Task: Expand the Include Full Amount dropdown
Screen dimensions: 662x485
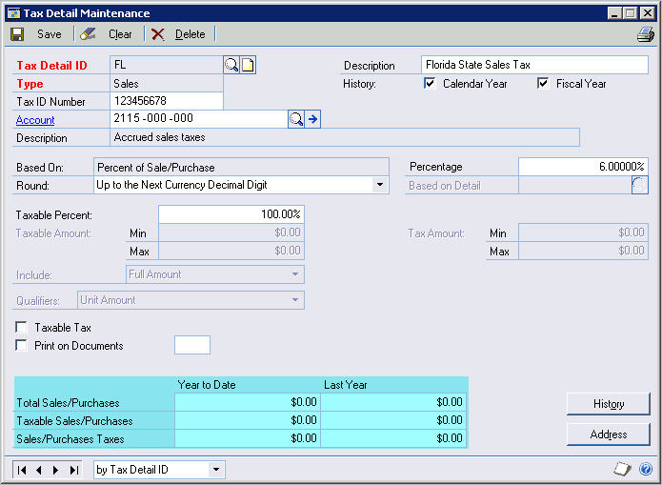Action: point(295,274)
